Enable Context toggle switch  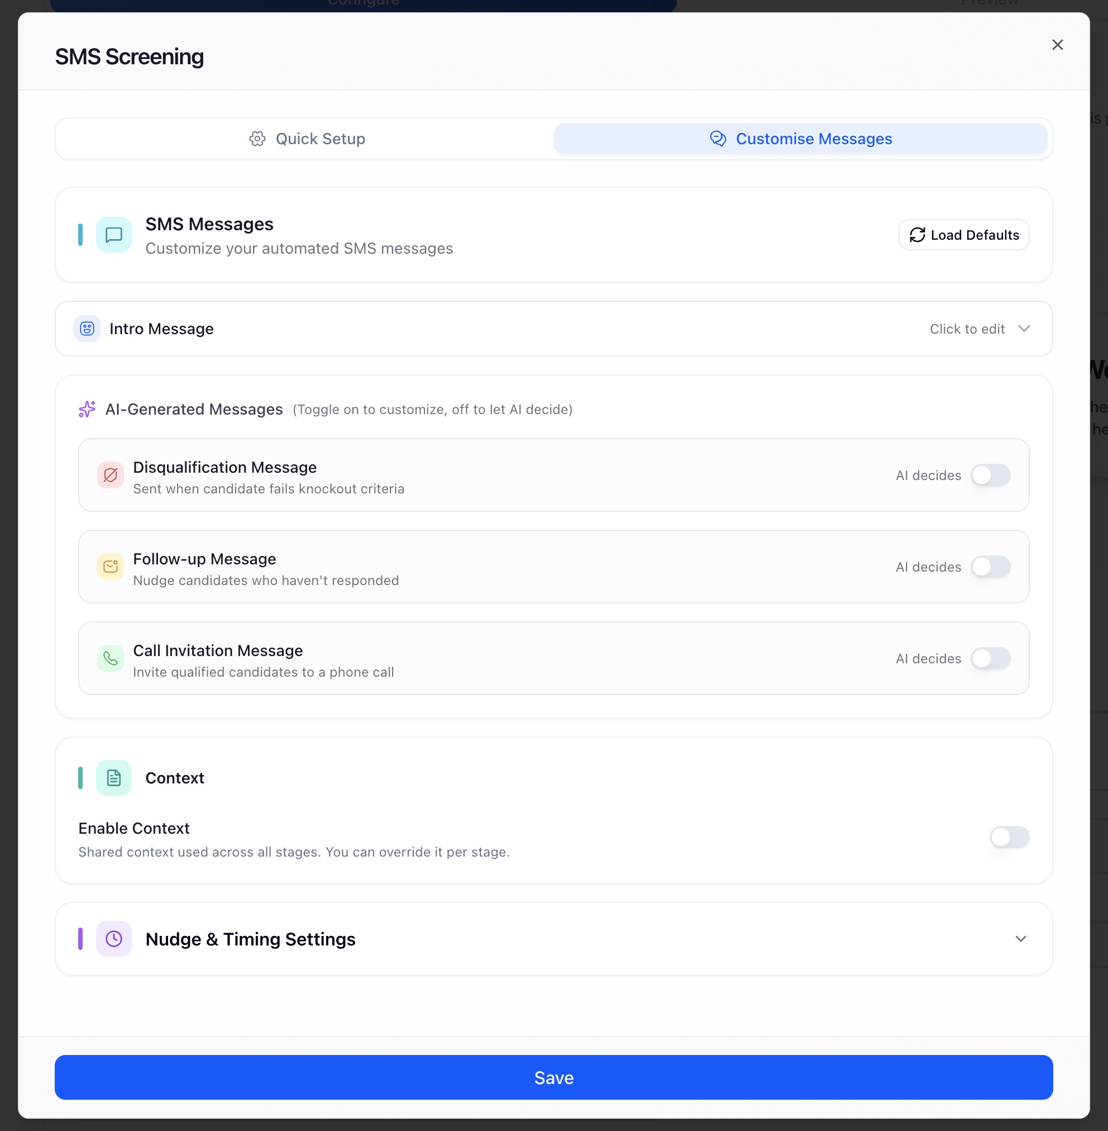coord(1009,838)
